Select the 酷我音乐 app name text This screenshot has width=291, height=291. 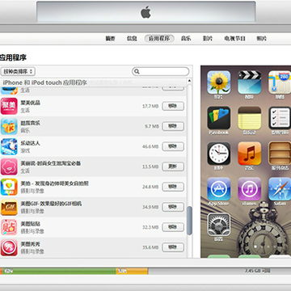click(x=31, y=123)
